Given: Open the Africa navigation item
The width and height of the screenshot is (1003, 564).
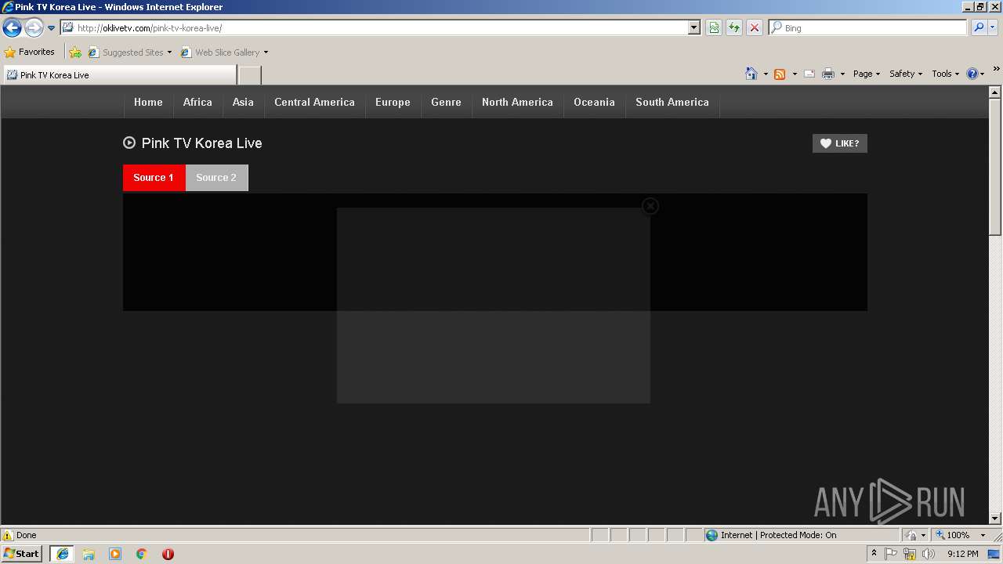Looking at the screenshot, I should 197,102.
